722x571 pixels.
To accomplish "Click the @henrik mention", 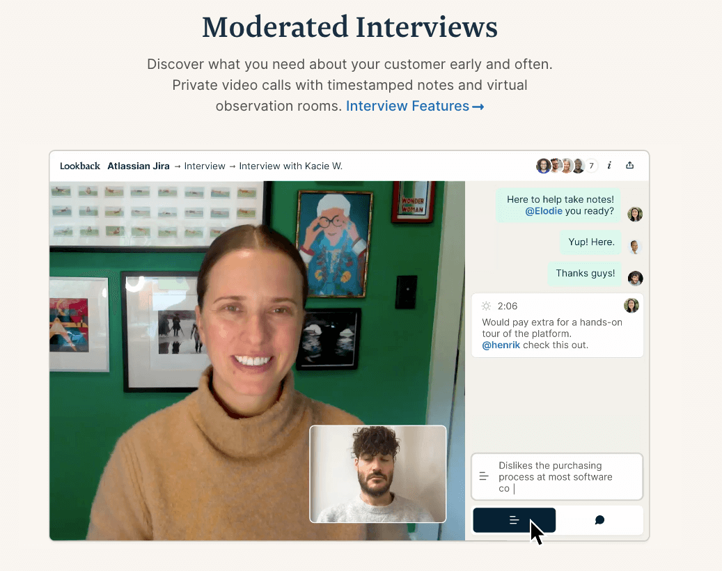I will [x=500, y=345].
